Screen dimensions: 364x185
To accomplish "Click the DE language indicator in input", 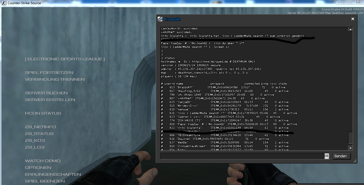I will 327,156.
